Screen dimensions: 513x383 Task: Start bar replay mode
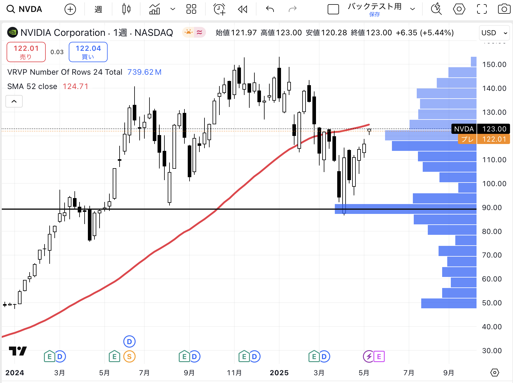tap(242, 9)
